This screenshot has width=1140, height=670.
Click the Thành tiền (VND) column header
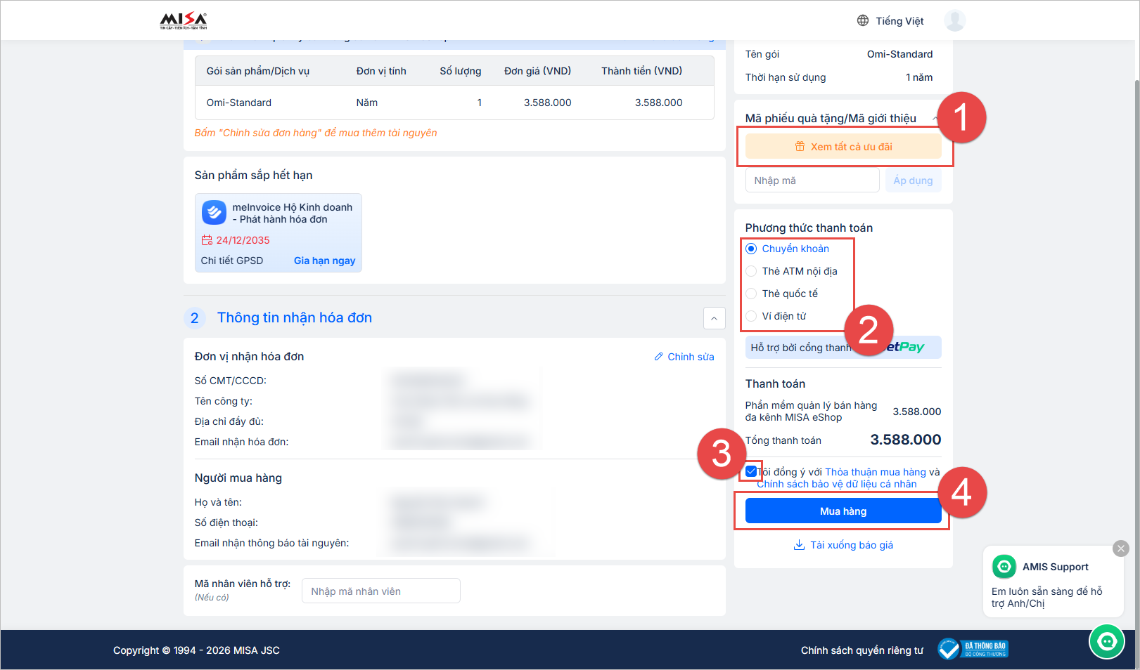pos(641,71)
